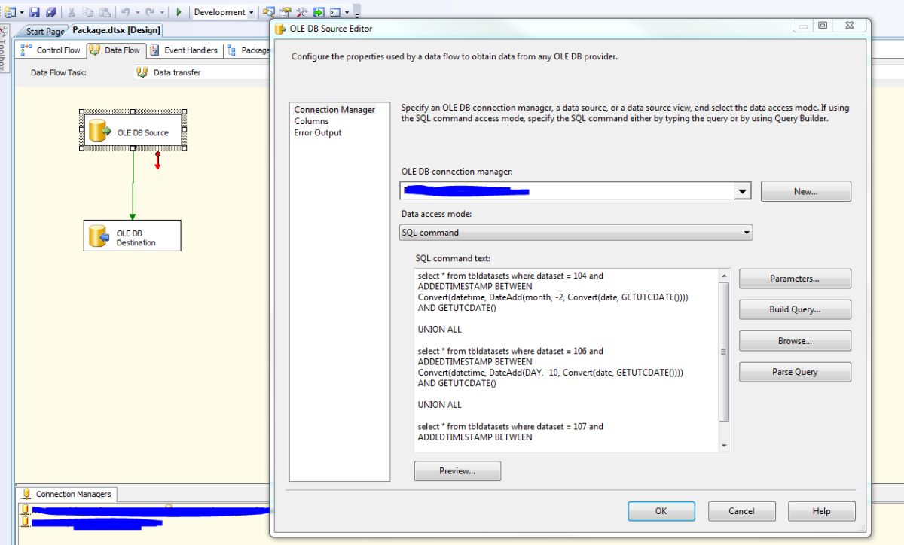Open the Data Flow Task dropdown
The width and height of the screenshot is (904, 545).
click(202, 72)
